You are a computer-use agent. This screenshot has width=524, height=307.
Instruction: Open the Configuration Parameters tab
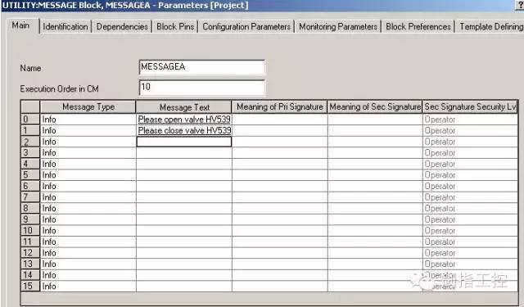[246, 27]
